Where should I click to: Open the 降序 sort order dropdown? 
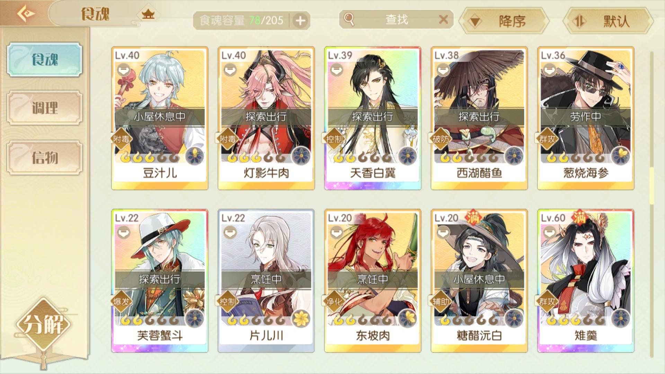(x=504, y=21)
